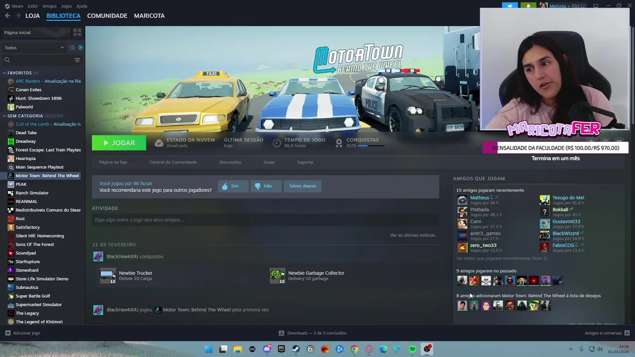Open friend Texugo do Mel avatar
The image size is (635, 357).
coord(545,200)
